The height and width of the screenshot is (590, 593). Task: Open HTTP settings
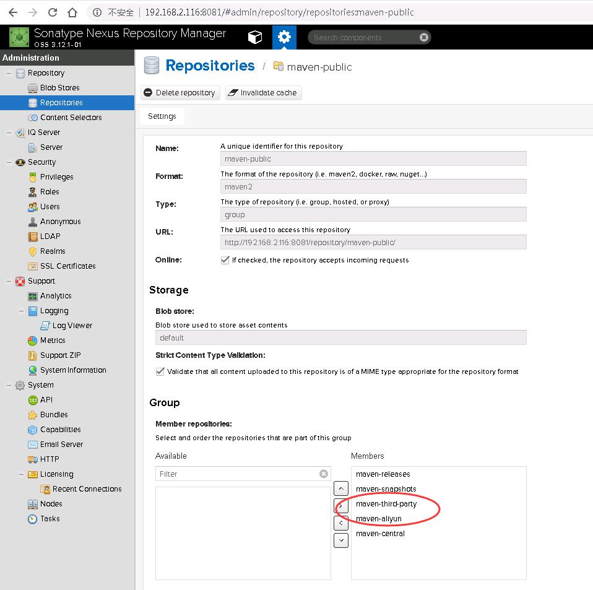[x=50, y=459]
